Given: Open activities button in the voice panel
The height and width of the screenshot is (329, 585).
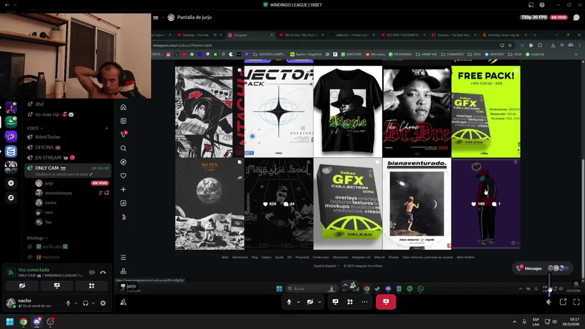Looking at the screenshot, I should click(x=91, y=286).
